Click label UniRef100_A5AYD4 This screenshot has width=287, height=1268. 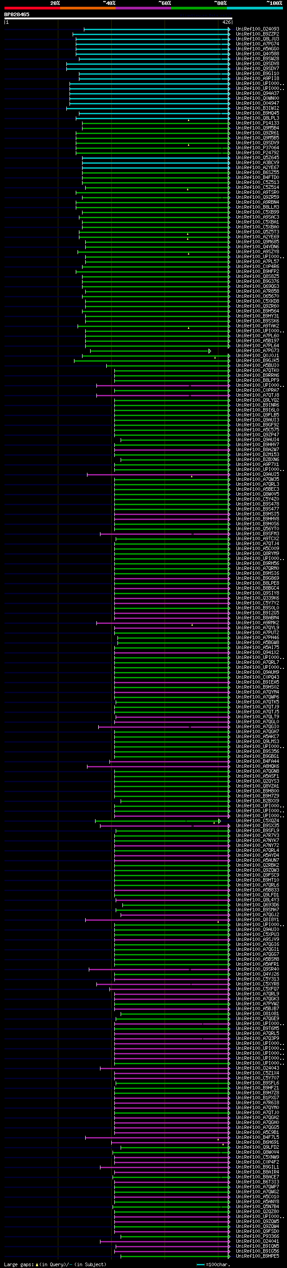[x=257, y=856]
